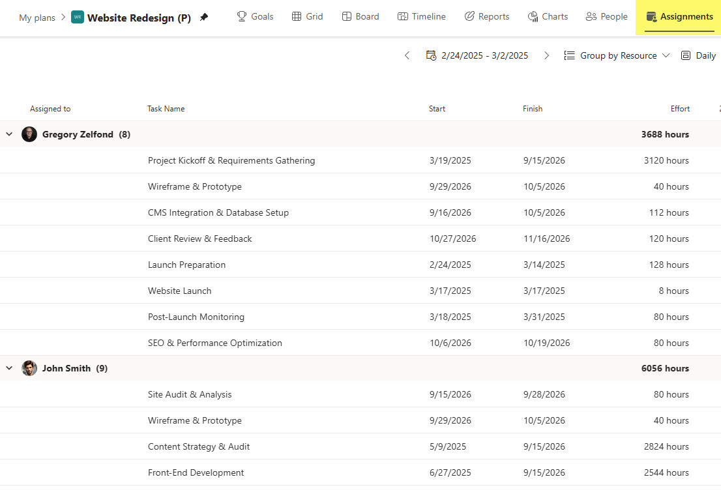721x492 pixels.
Task: Click the Goals trophy icon
Action: (241, 16)
